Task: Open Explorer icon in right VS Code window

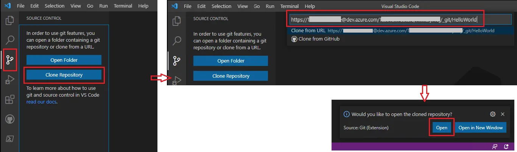Action: (x=176, y=21)
